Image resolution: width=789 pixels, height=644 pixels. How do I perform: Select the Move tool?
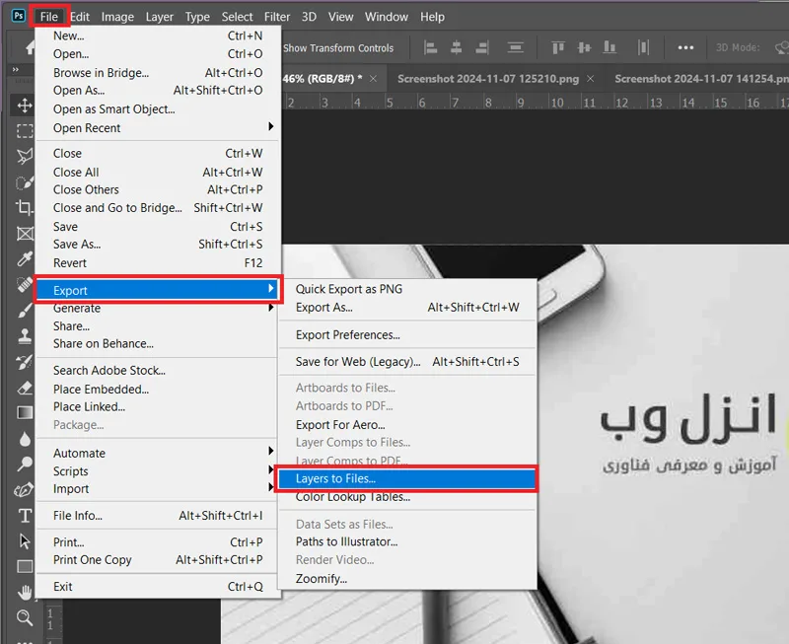[24, 106]
